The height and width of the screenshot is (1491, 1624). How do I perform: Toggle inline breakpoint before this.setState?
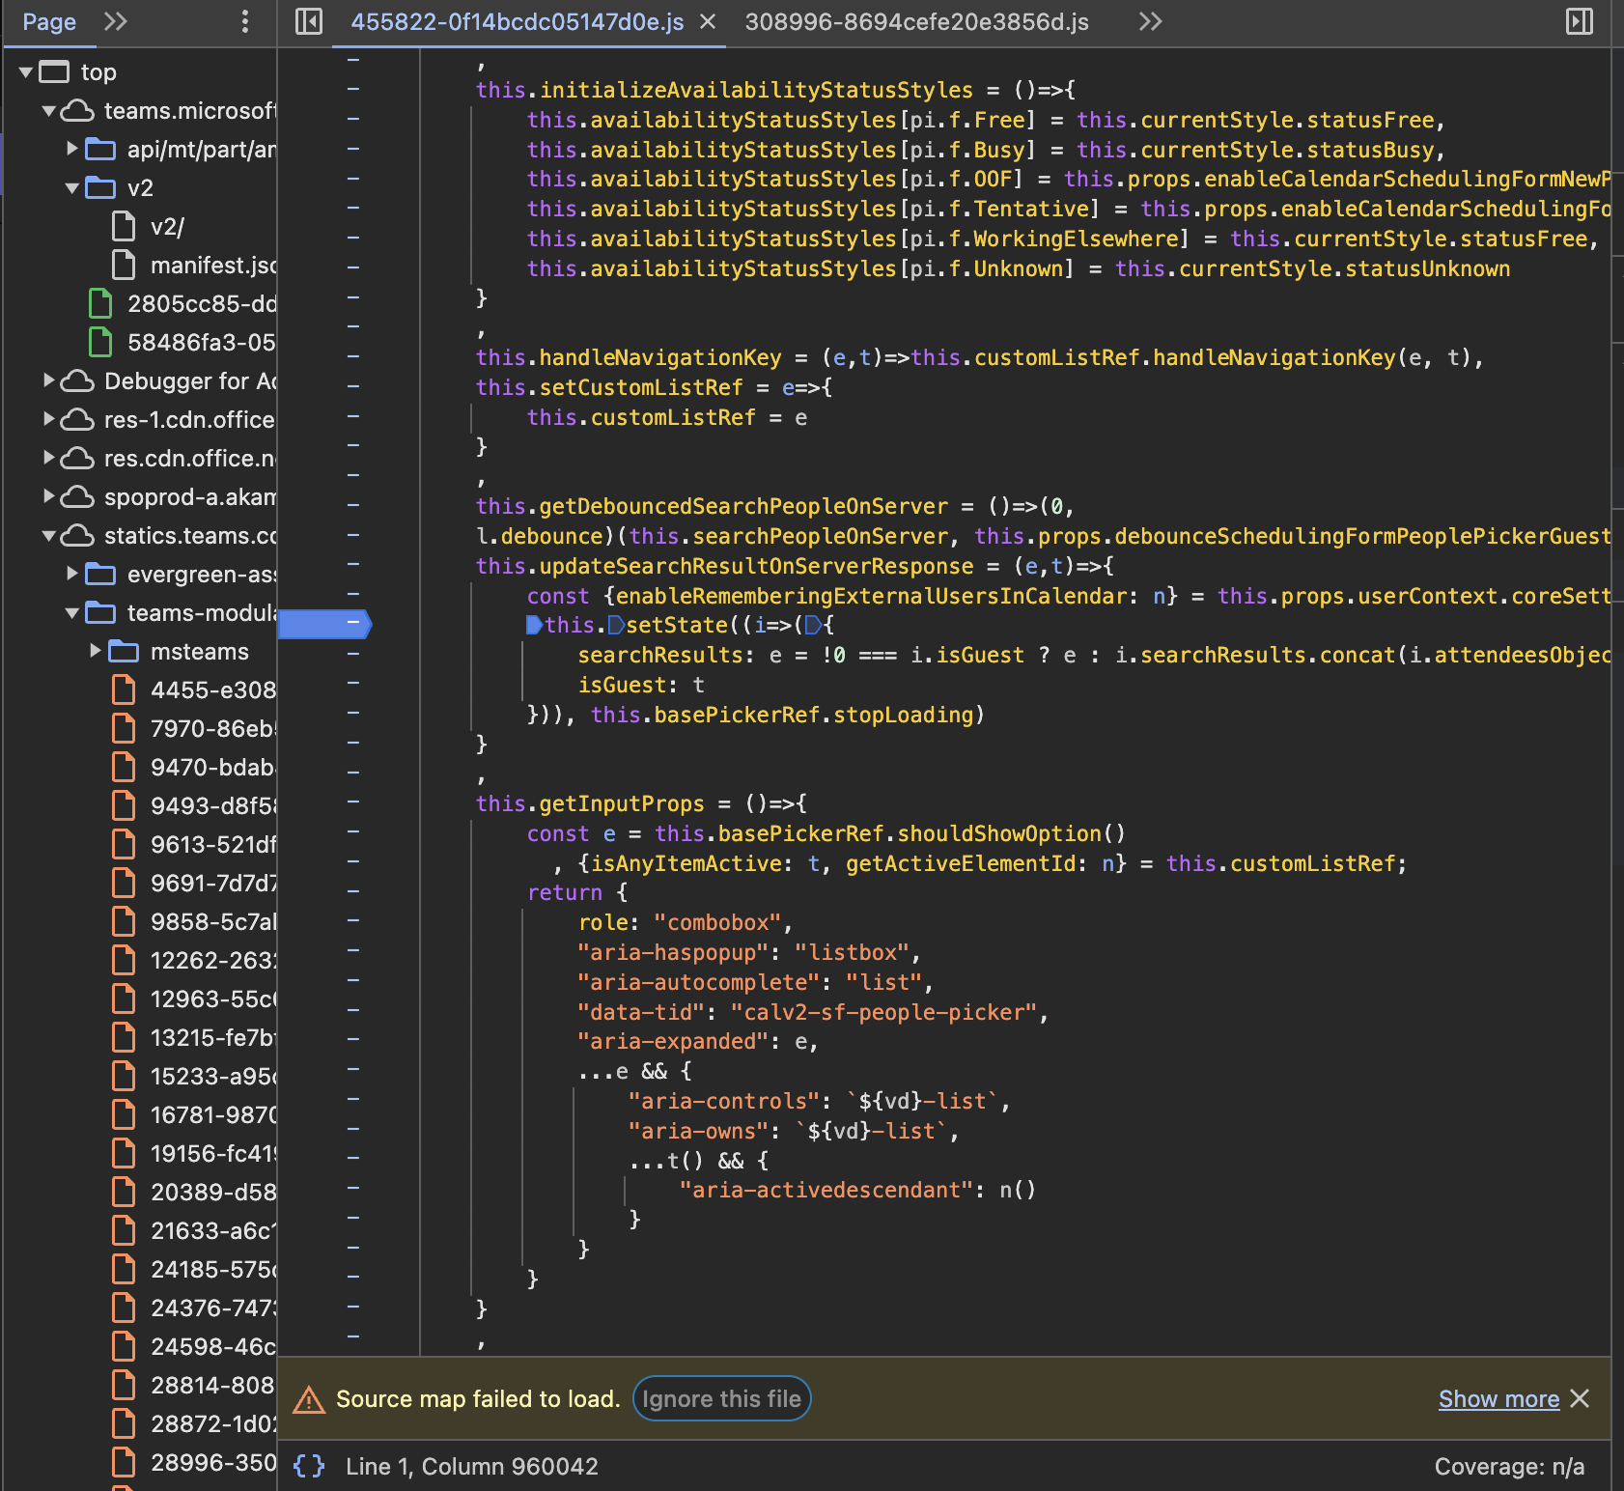(x=534, y=626)
